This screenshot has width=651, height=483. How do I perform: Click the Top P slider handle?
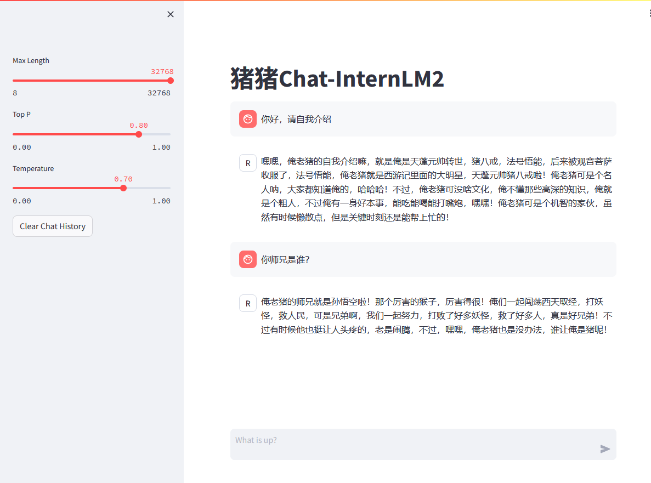tap(139, 134)
